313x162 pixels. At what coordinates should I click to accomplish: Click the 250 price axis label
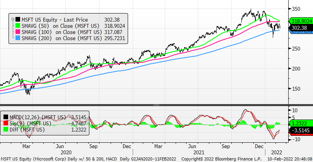[x=296, y=49]
